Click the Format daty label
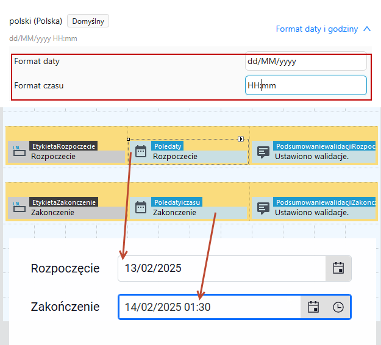 (x=37, y=61)
